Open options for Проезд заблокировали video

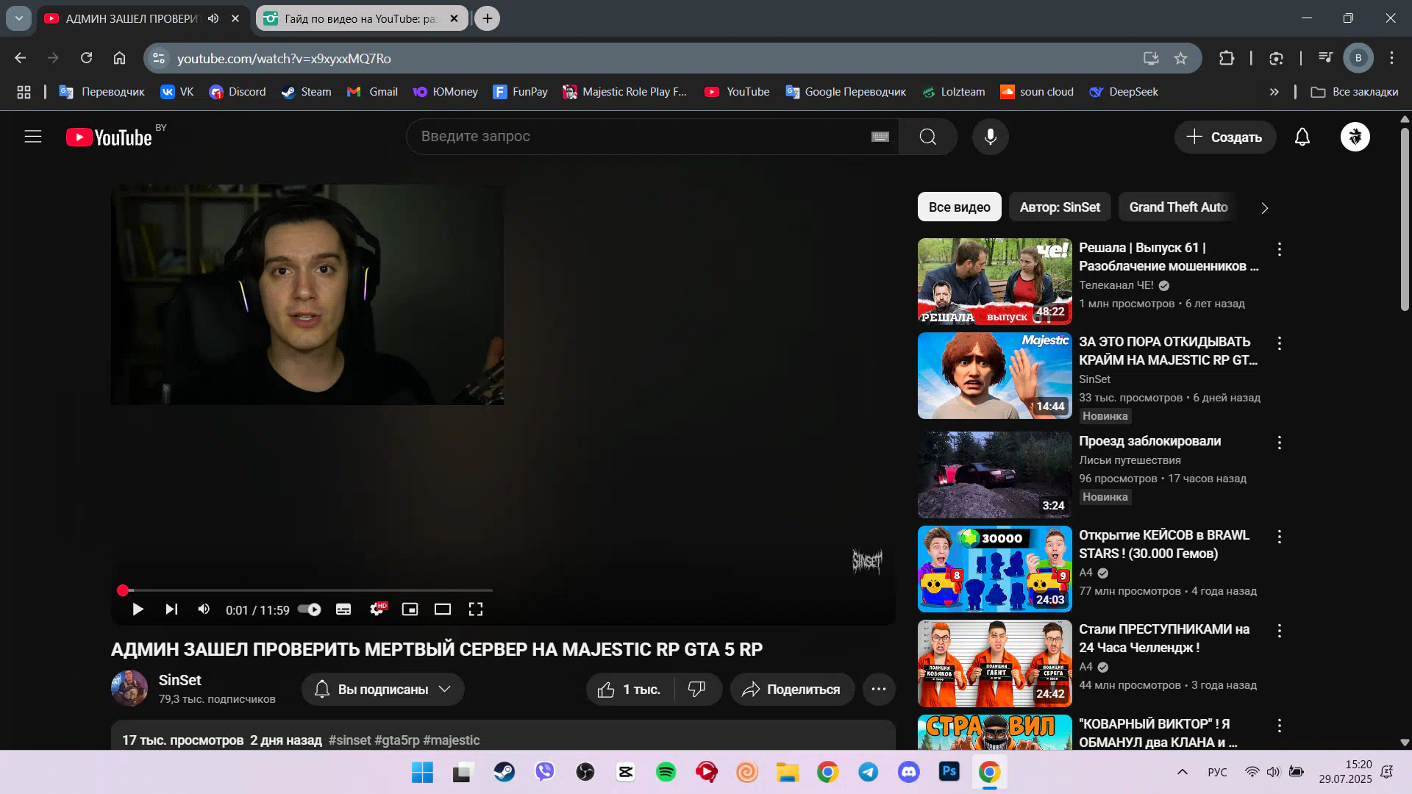click(1280, 443)
